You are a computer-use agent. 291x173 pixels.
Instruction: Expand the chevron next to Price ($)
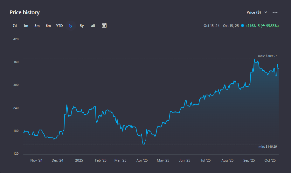click(266, 12)
